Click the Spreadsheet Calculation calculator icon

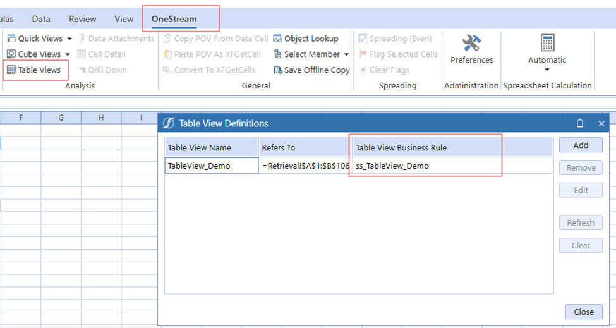(x=547, y=43)
